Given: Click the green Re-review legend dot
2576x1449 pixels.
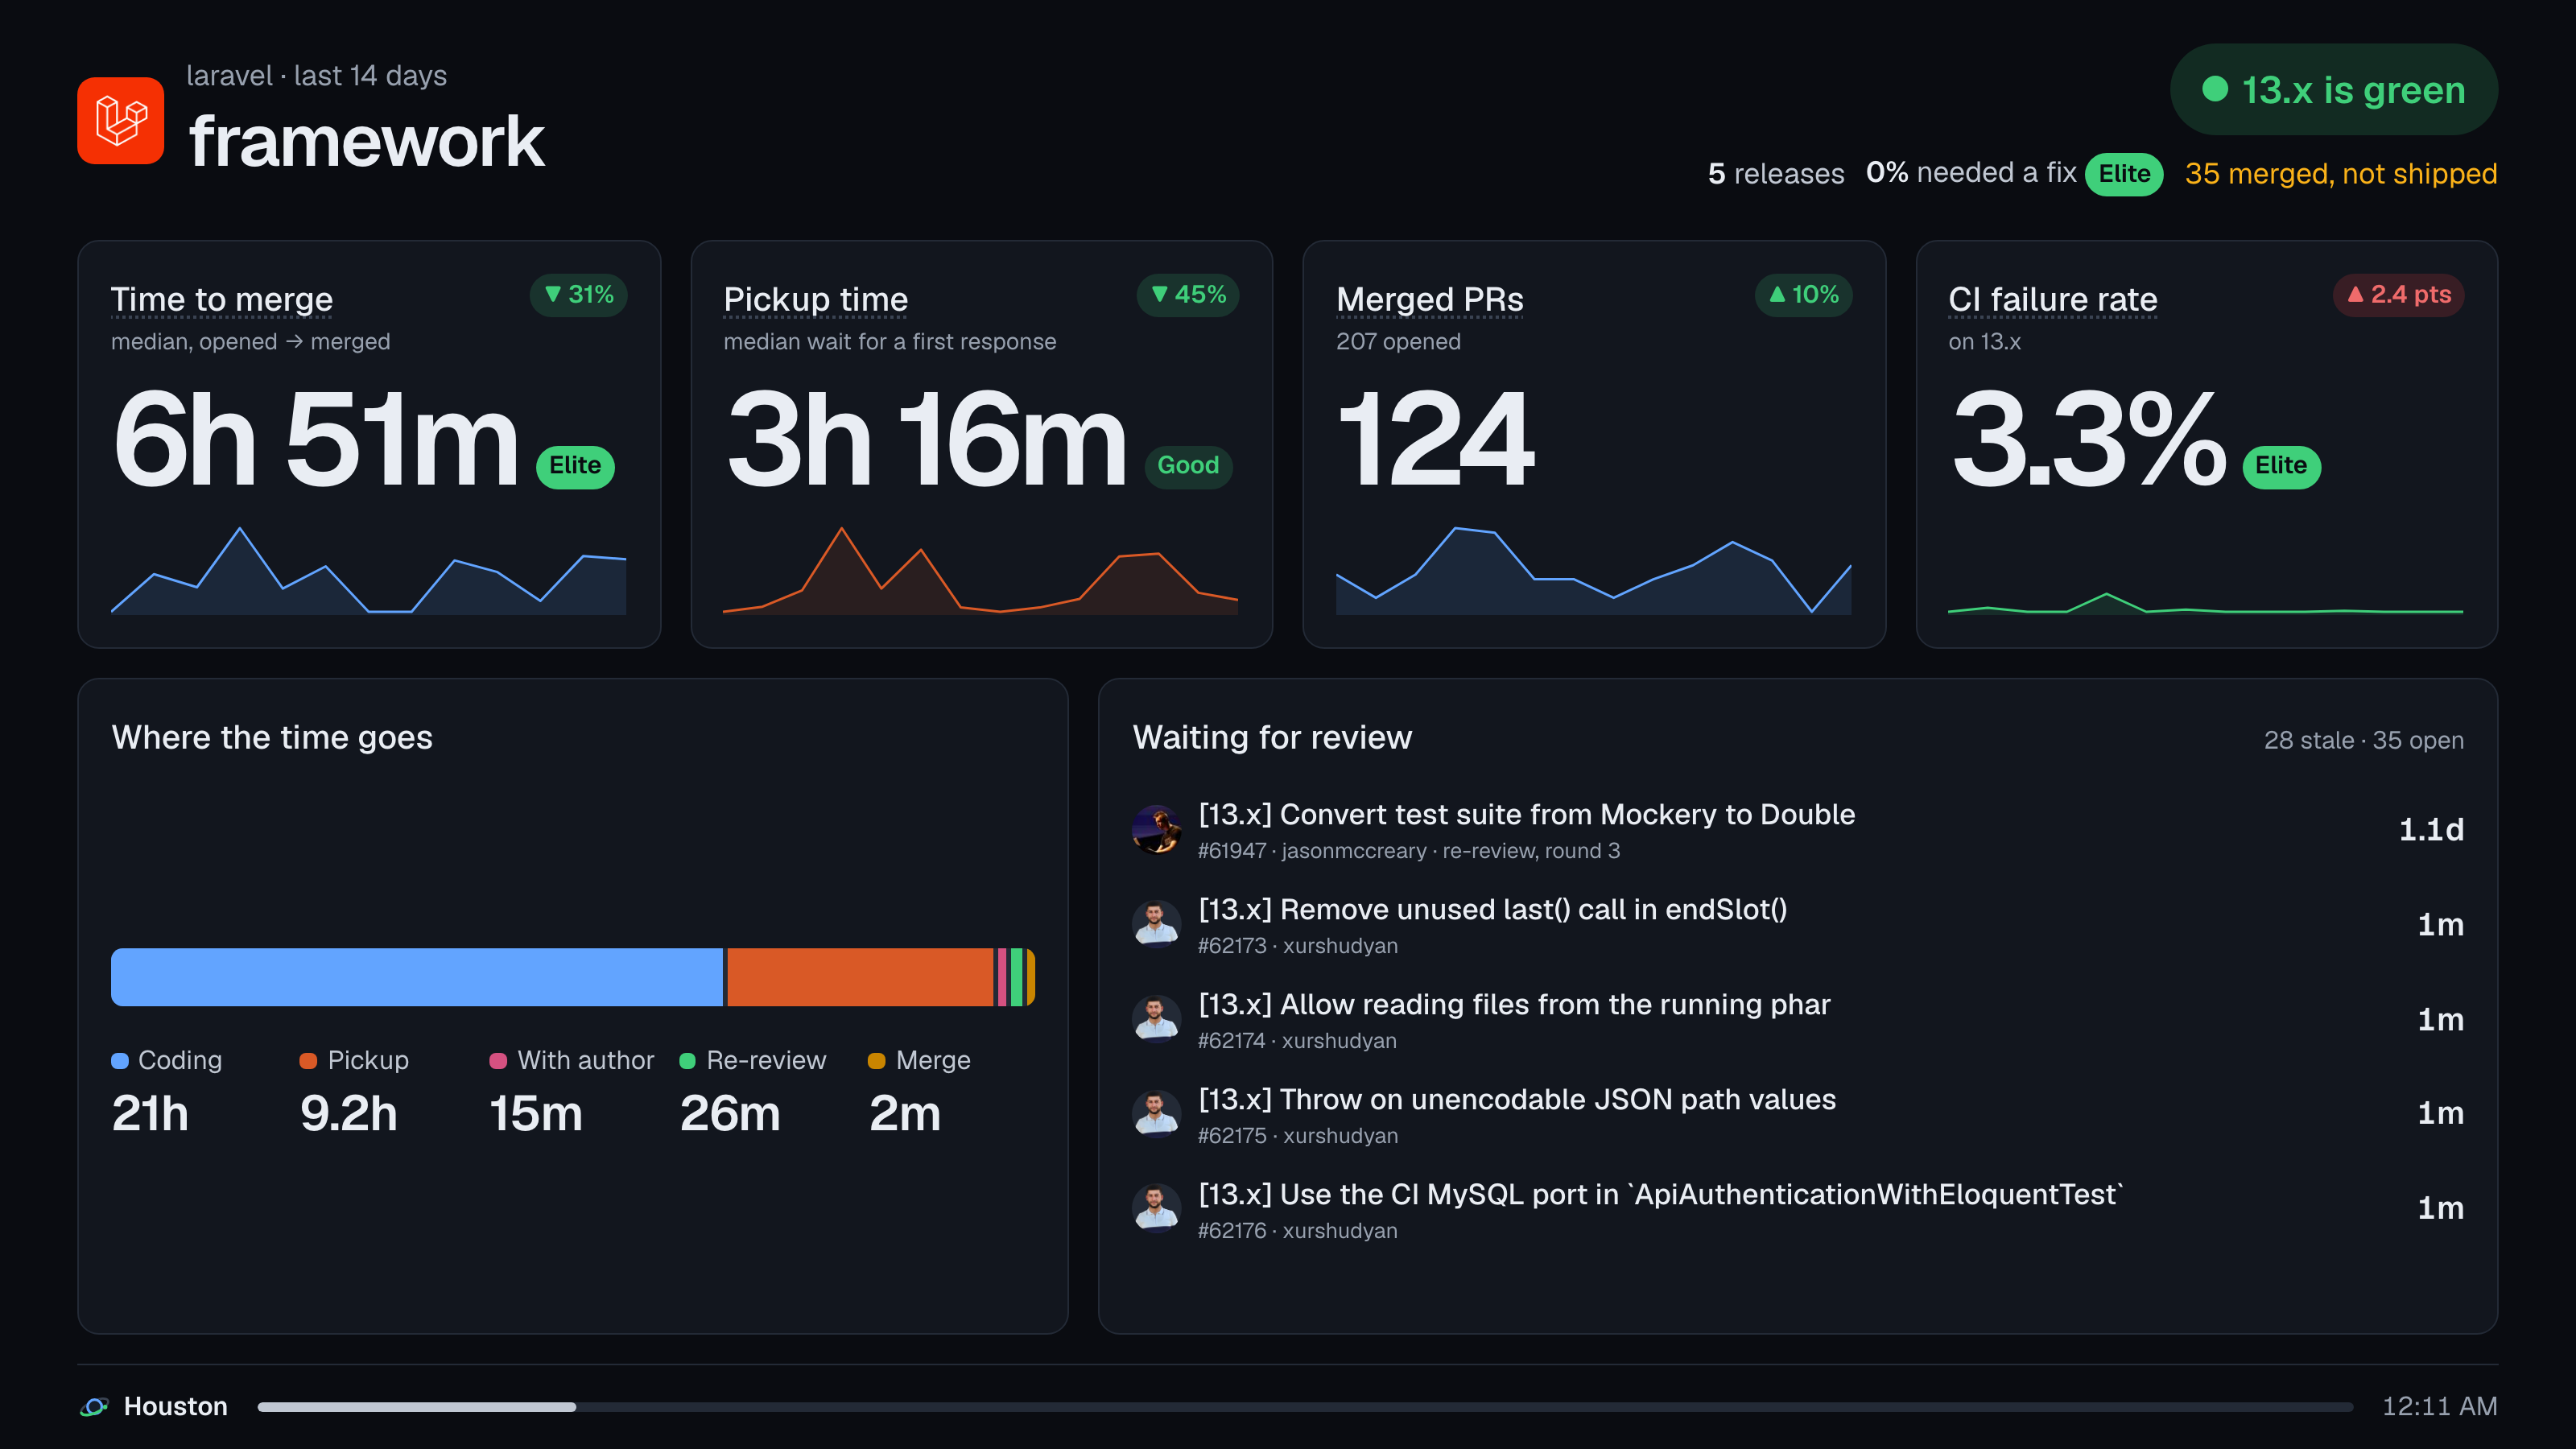Looking at the screenshot, I should click(x=688, y=1061).
